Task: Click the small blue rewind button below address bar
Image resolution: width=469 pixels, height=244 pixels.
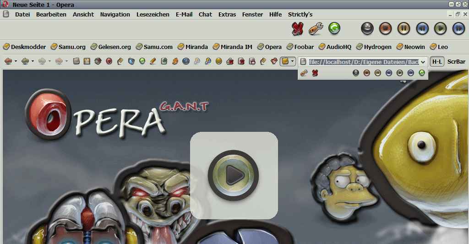Action: [388, 73]
